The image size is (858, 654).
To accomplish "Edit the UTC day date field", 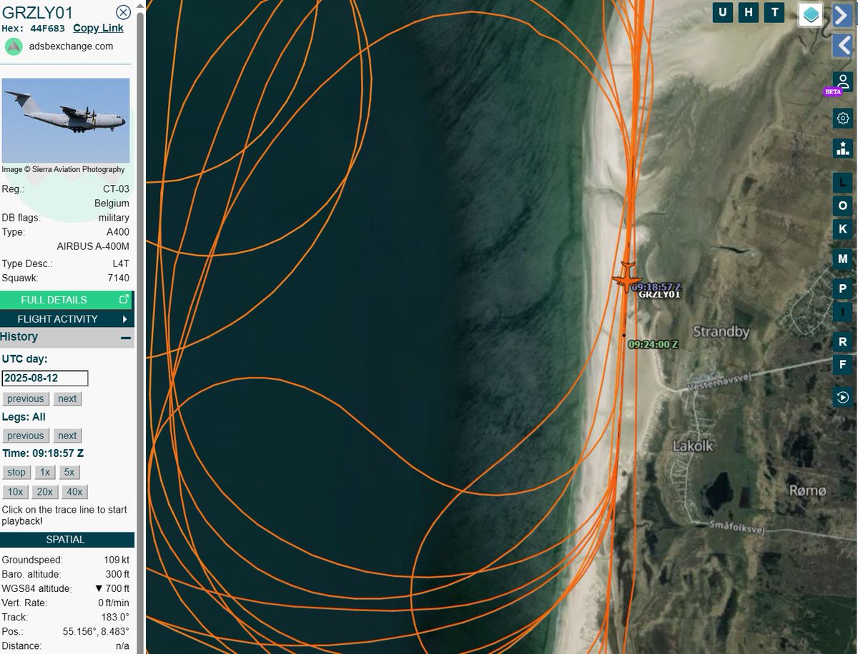I will [45, 378].
